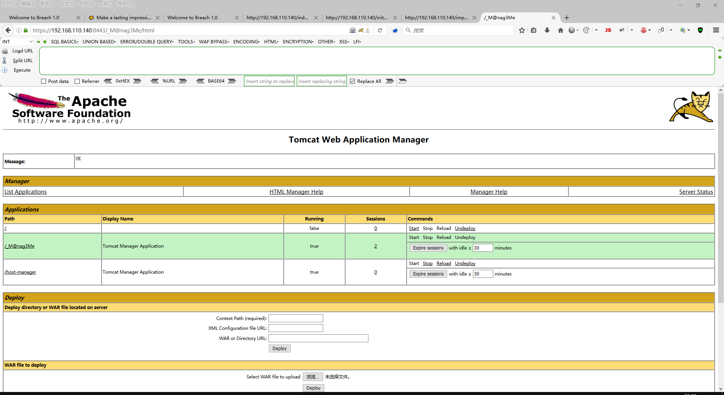Click the Load URL icon
Image resolution: width=724 pixels, height=395 pixels.
click(x=5, y=51)
